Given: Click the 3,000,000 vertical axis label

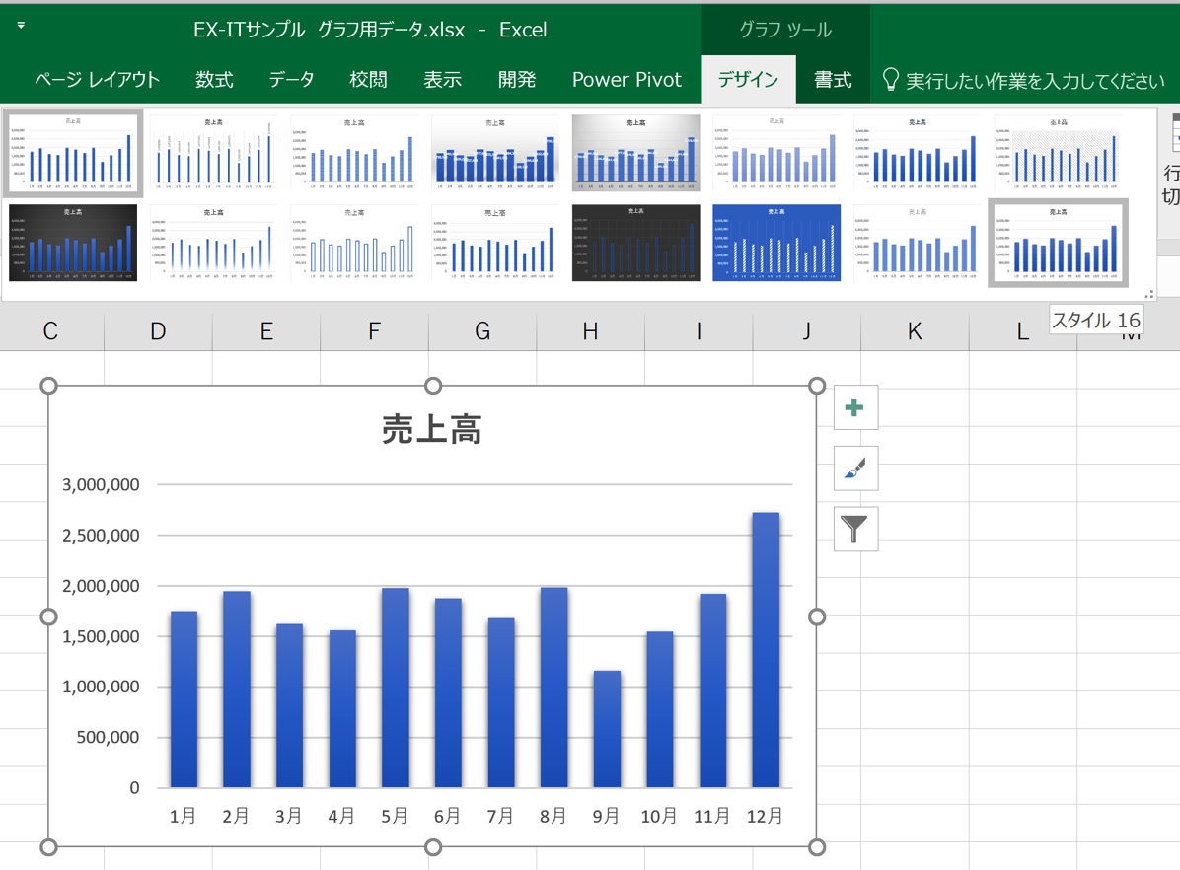Looking at the screenshot, I should click(101, 485).
